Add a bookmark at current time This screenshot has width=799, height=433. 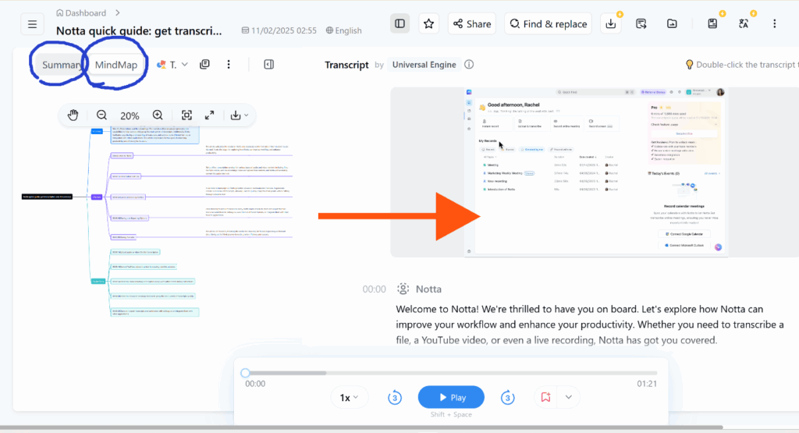[545, 397]
